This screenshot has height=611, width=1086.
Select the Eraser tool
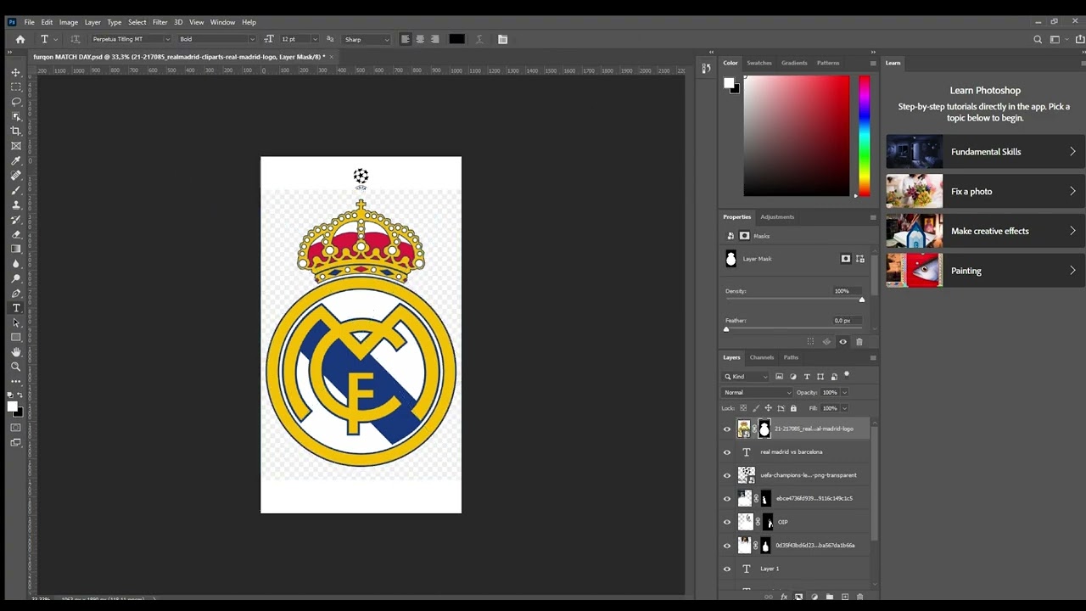click(x=15, y=234)
